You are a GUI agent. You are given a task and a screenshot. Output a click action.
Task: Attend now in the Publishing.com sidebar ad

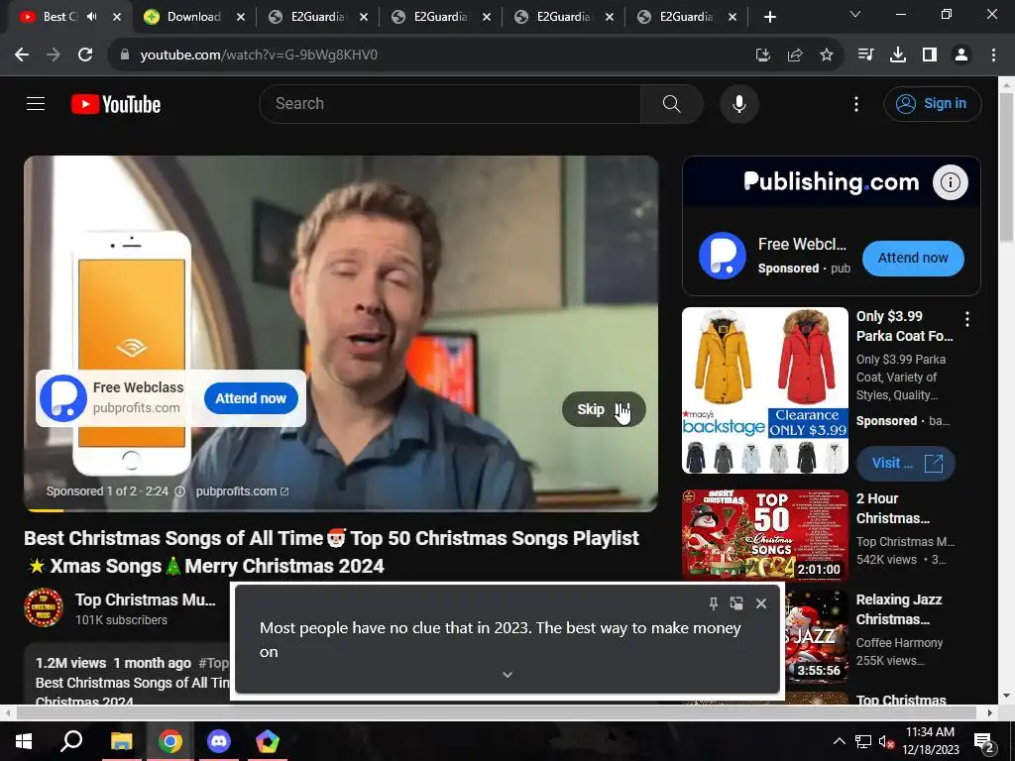pyautogui.click(x=913, y=258)
